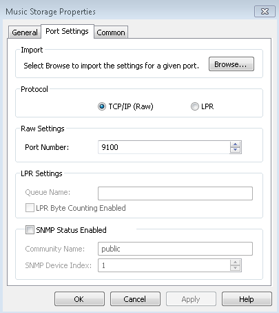Click the Apply button
Viewport: 279px width, 313px height.
click(191, 299)
